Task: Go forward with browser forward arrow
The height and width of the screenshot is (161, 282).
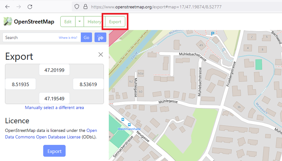Action: coord(19,7)
